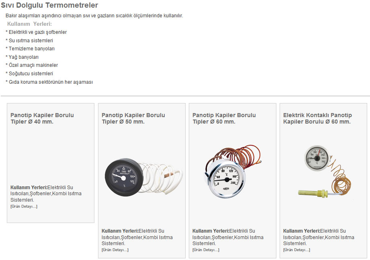The height and width of the screenshot is (260, 370).
Task: Open the 50 mm Panotip product title
Action: pyautogui.click(x=133, y=118)
